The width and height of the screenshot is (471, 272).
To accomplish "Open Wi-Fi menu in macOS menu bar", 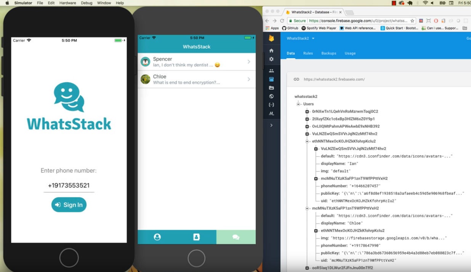I will 426,3.
